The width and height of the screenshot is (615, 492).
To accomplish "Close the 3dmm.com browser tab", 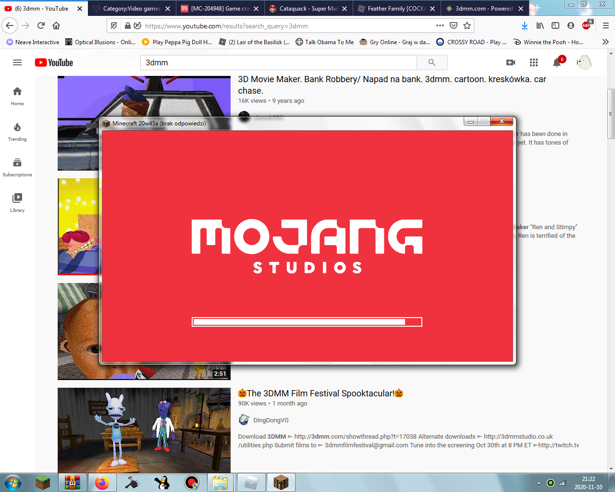I will (x=521, y=9).
